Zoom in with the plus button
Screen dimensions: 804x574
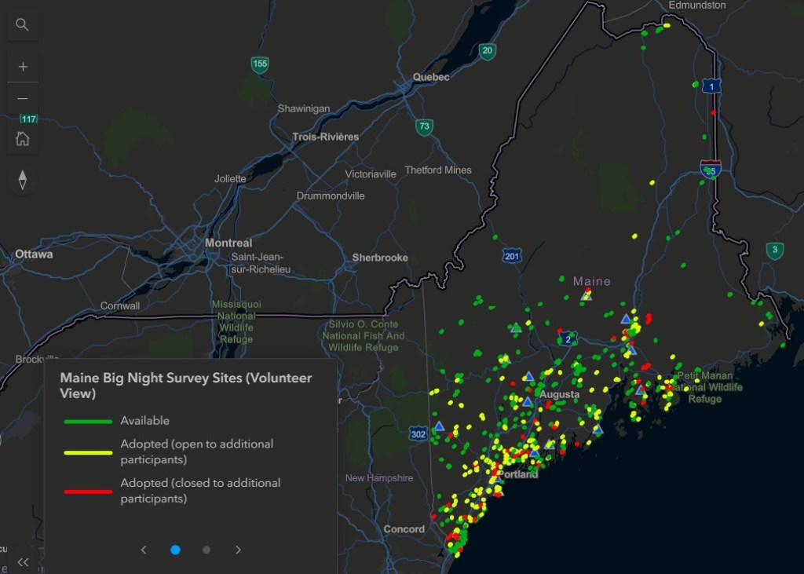pos(23,67)
